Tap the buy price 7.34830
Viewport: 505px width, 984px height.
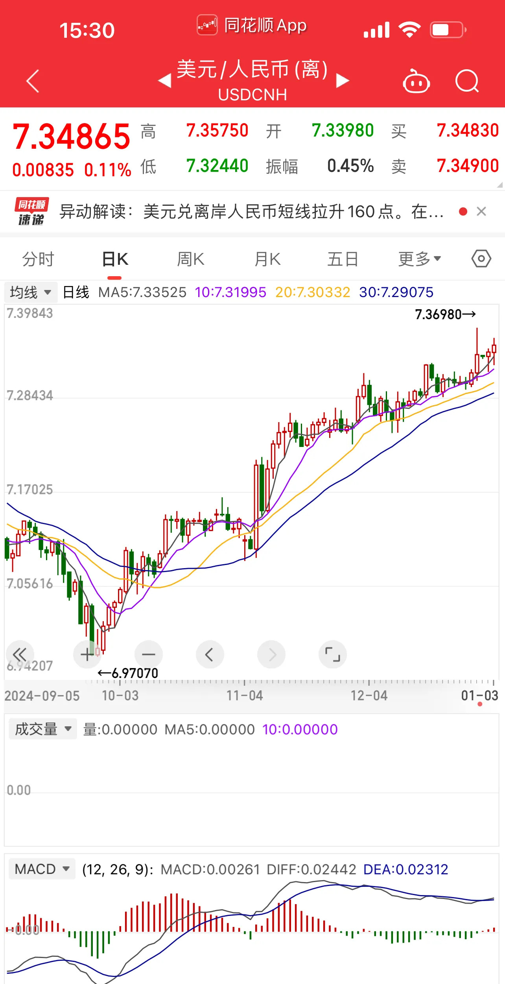(468, 130)
